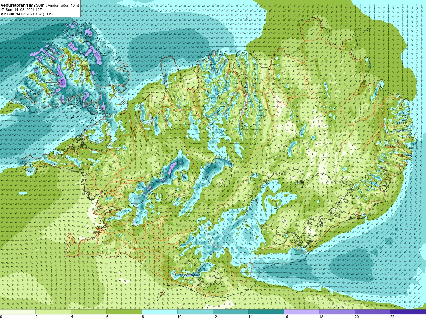This screenshot has height=319, width=426.
Task: Click the legend scale value '12'
Action: tap(215, 317)
